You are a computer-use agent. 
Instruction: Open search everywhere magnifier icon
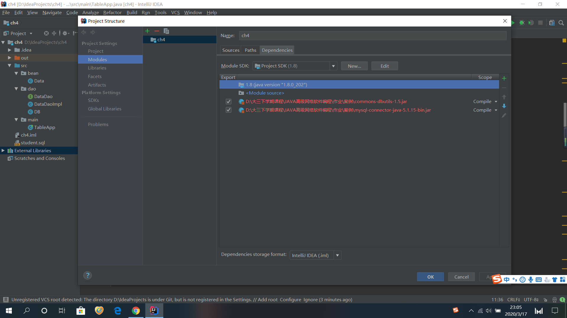561,23
